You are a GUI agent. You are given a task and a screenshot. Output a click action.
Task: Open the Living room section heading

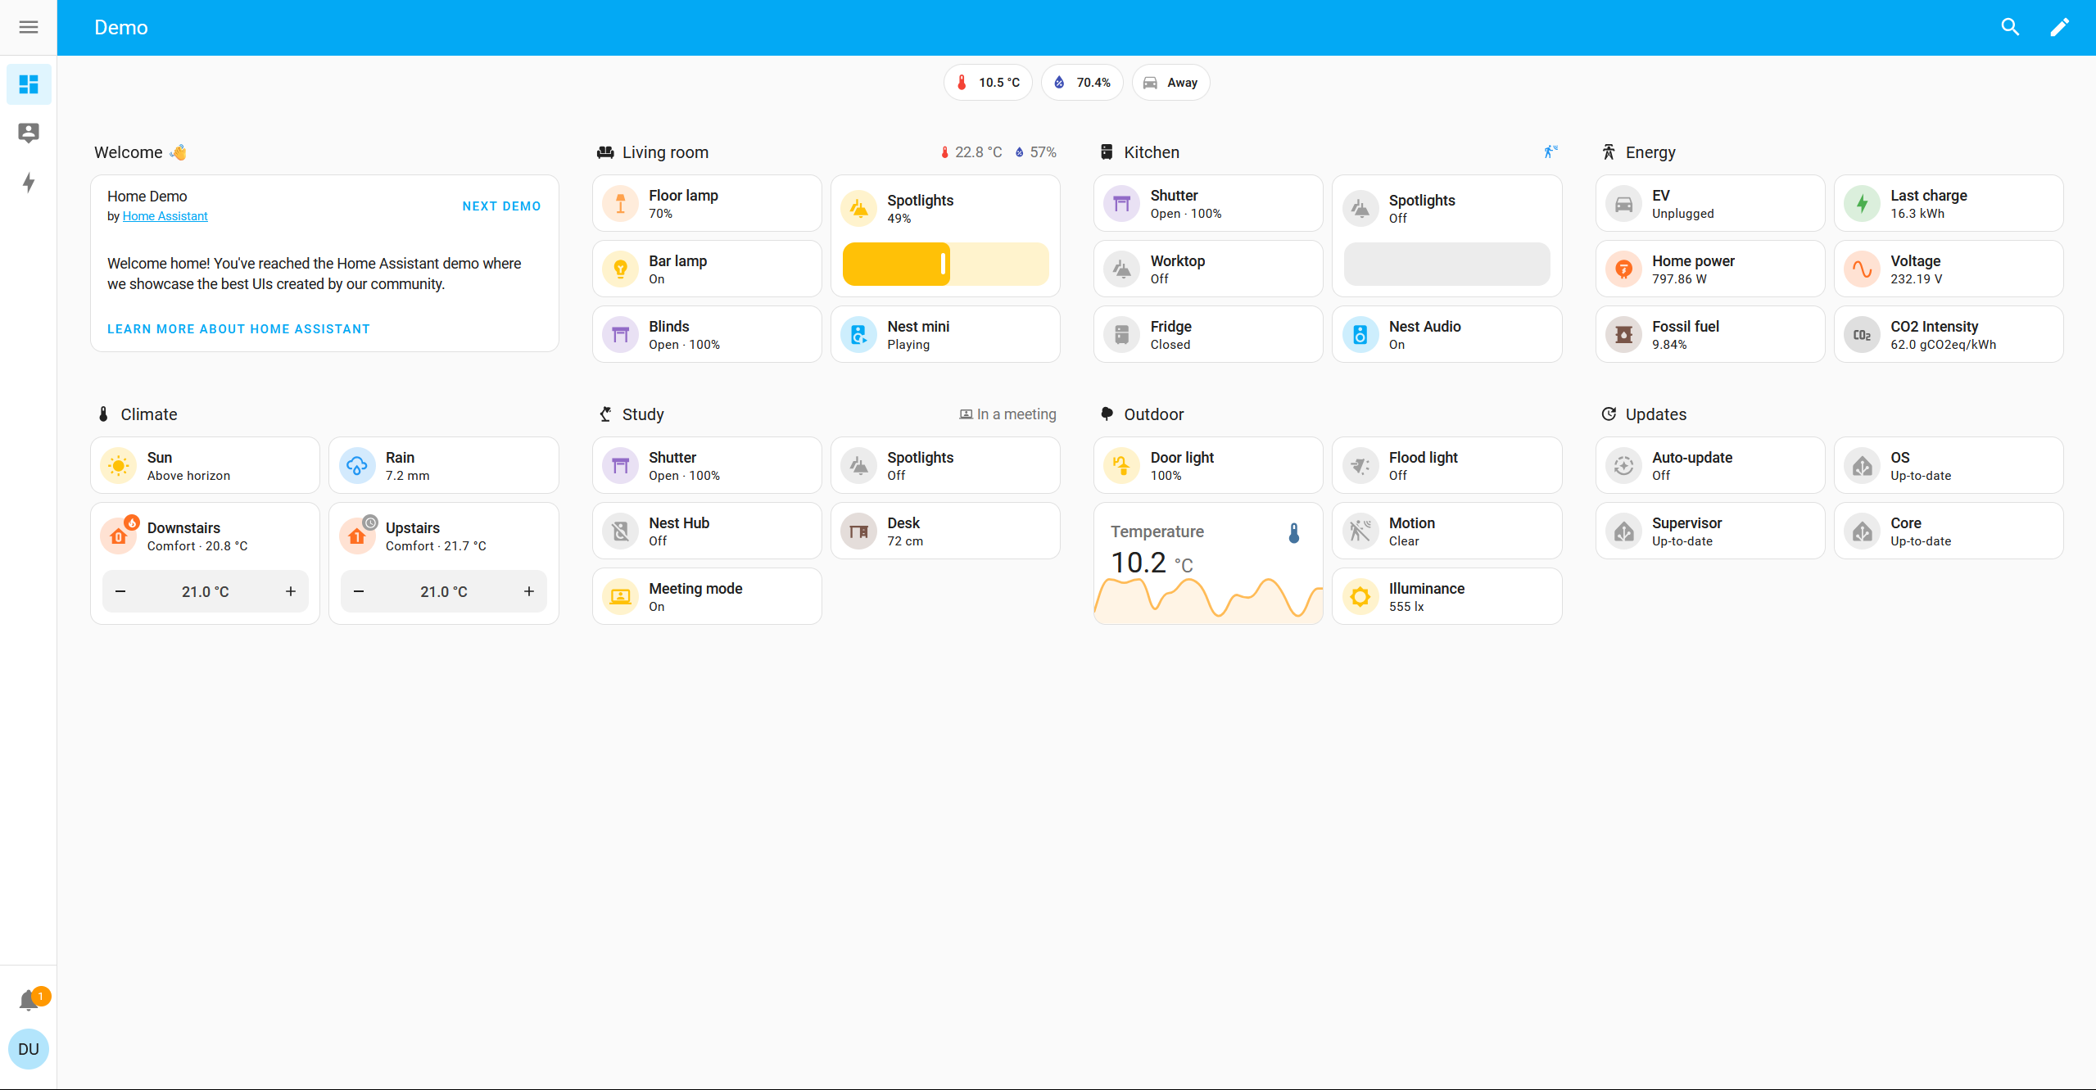(x=664, y=152)
